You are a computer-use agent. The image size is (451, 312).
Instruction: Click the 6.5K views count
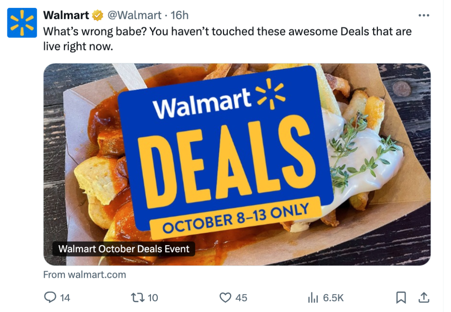point(333,298)
